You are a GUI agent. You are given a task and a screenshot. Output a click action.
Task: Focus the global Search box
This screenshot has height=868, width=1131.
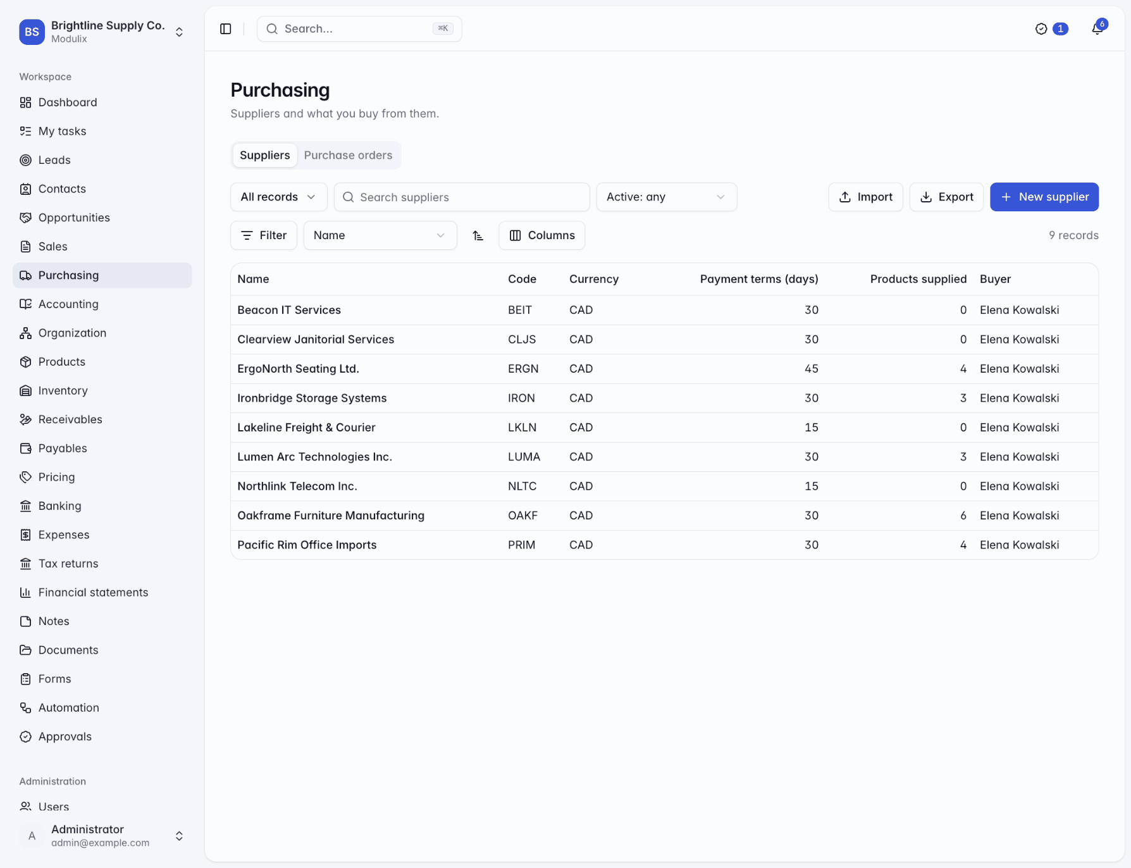point(359,28)
